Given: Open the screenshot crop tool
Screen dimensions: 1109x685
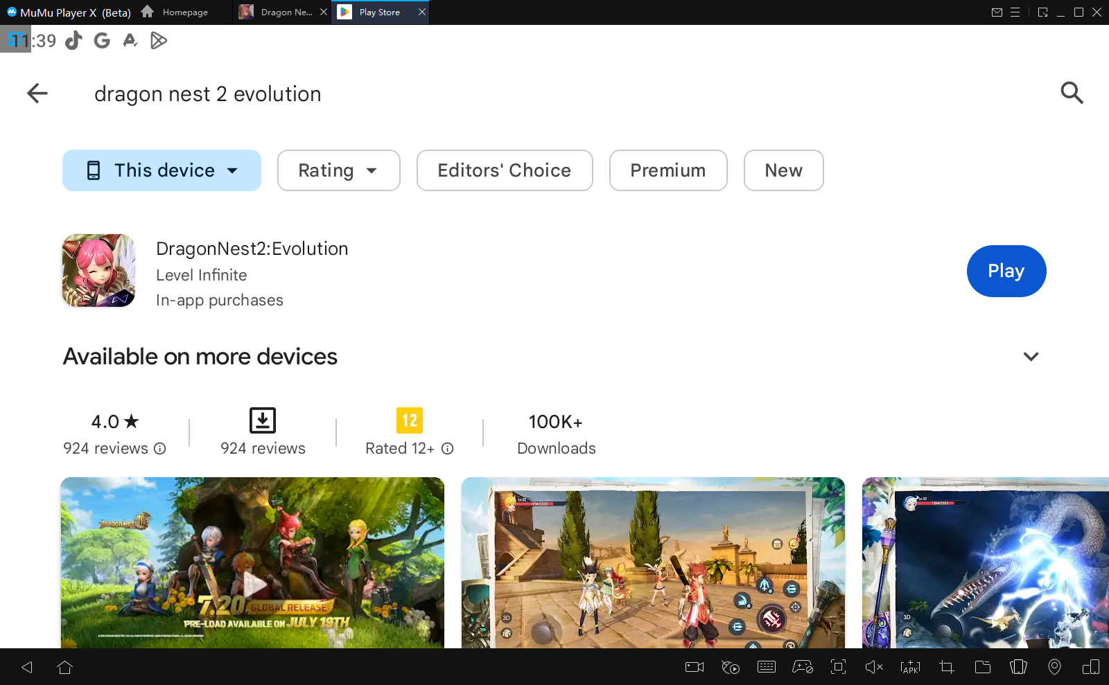Looking at the screenshot, I should point(947,667).
